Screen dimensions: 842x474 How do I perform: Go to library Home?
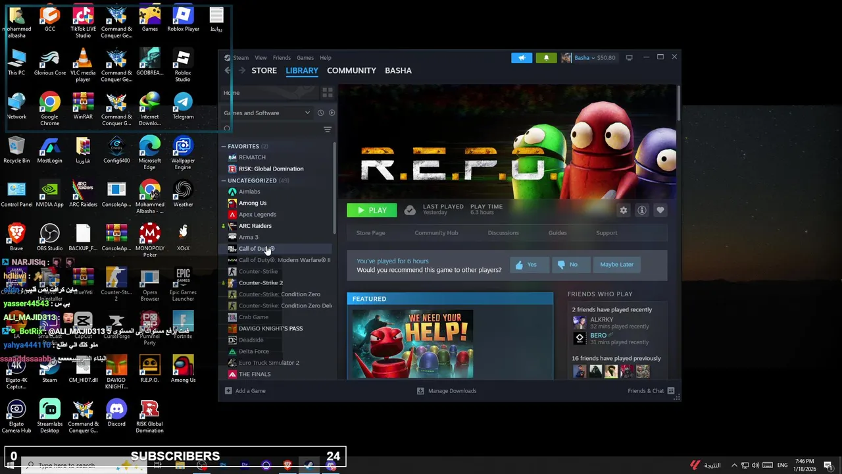(269, 93)
